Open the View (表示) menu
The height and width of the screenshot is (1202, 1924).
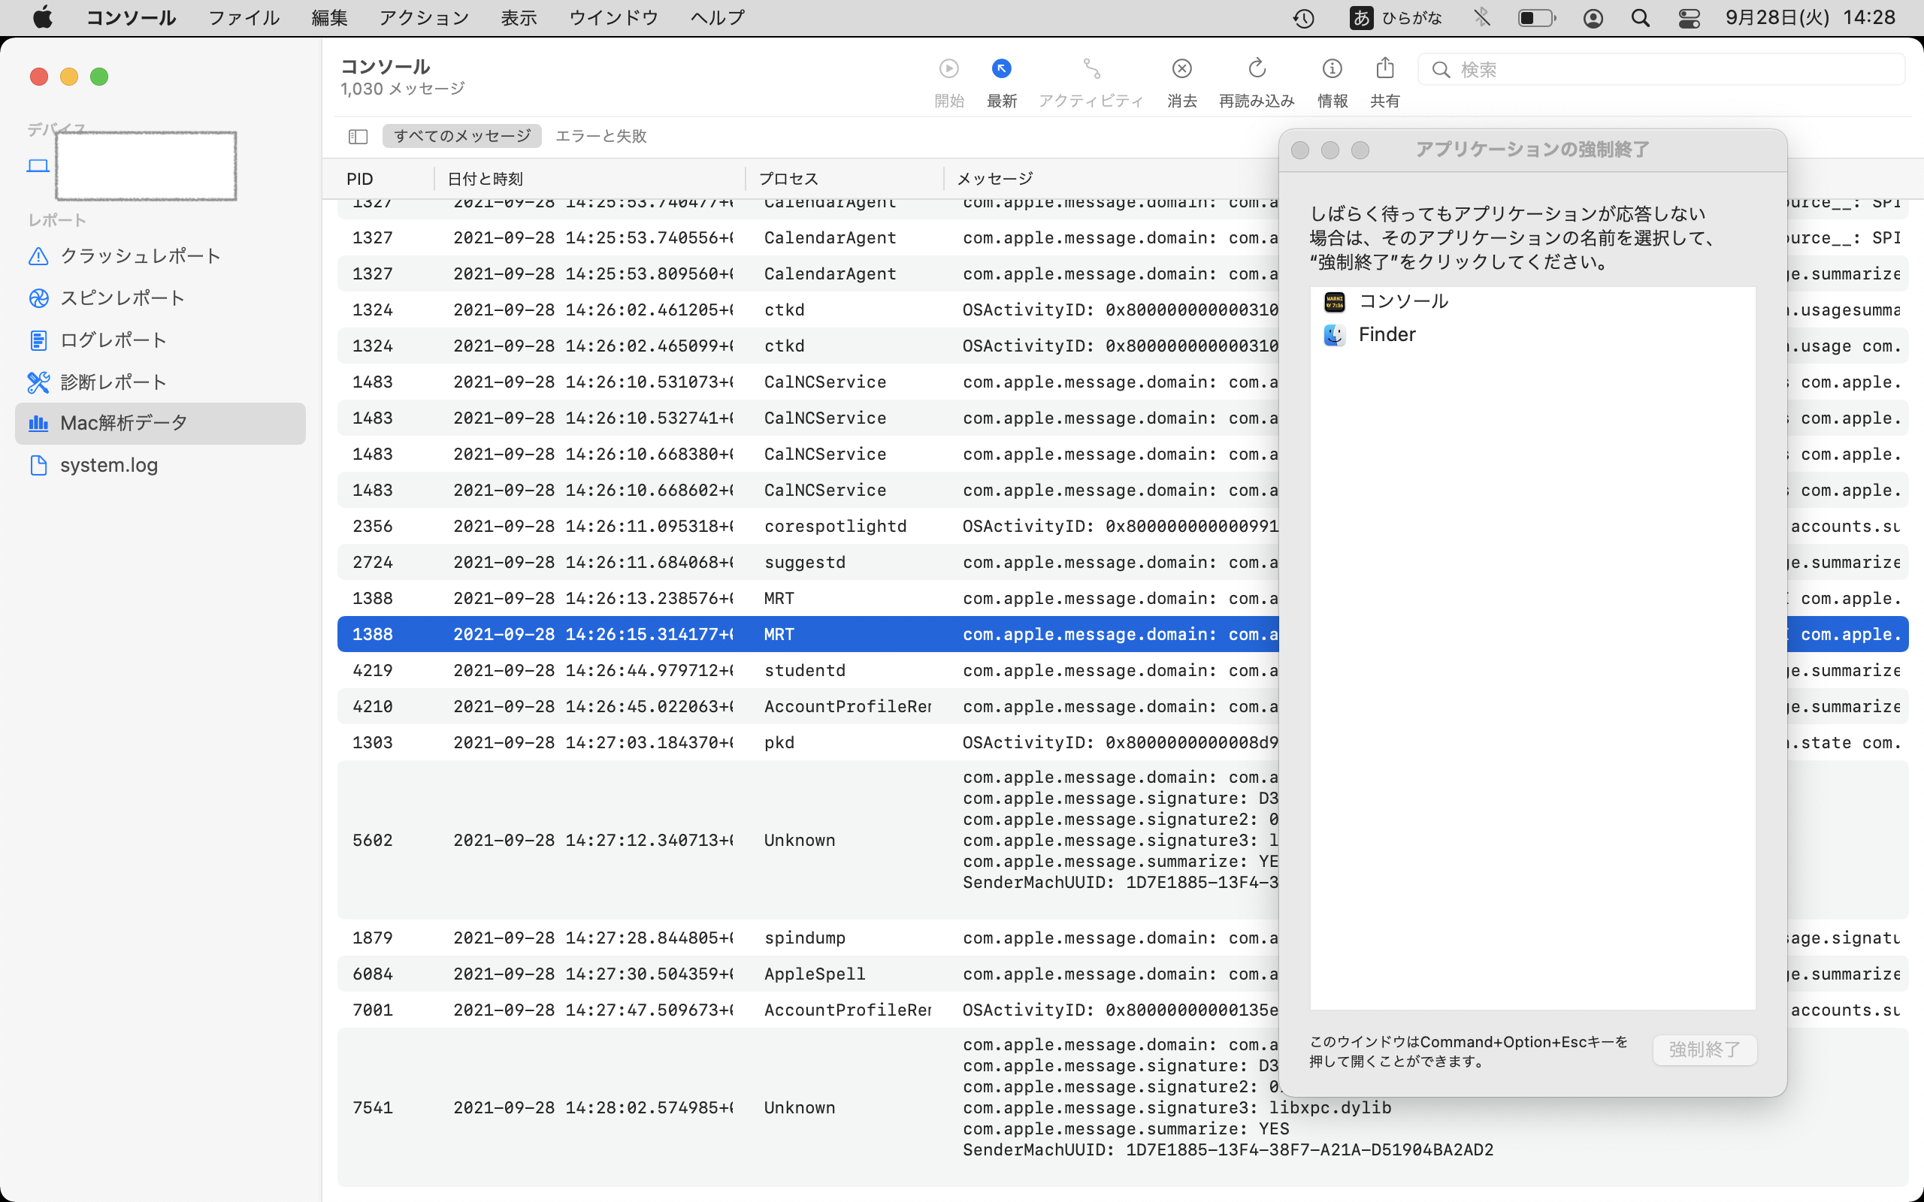click(x=519, y=17)
